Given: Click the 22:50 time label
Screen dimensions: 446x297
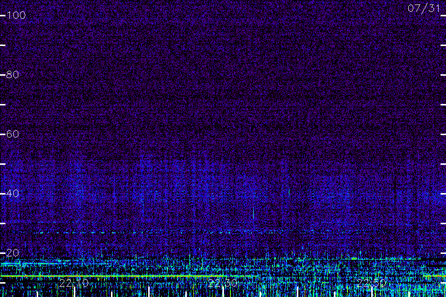Looking at the screenshot, I should [372, 283].
